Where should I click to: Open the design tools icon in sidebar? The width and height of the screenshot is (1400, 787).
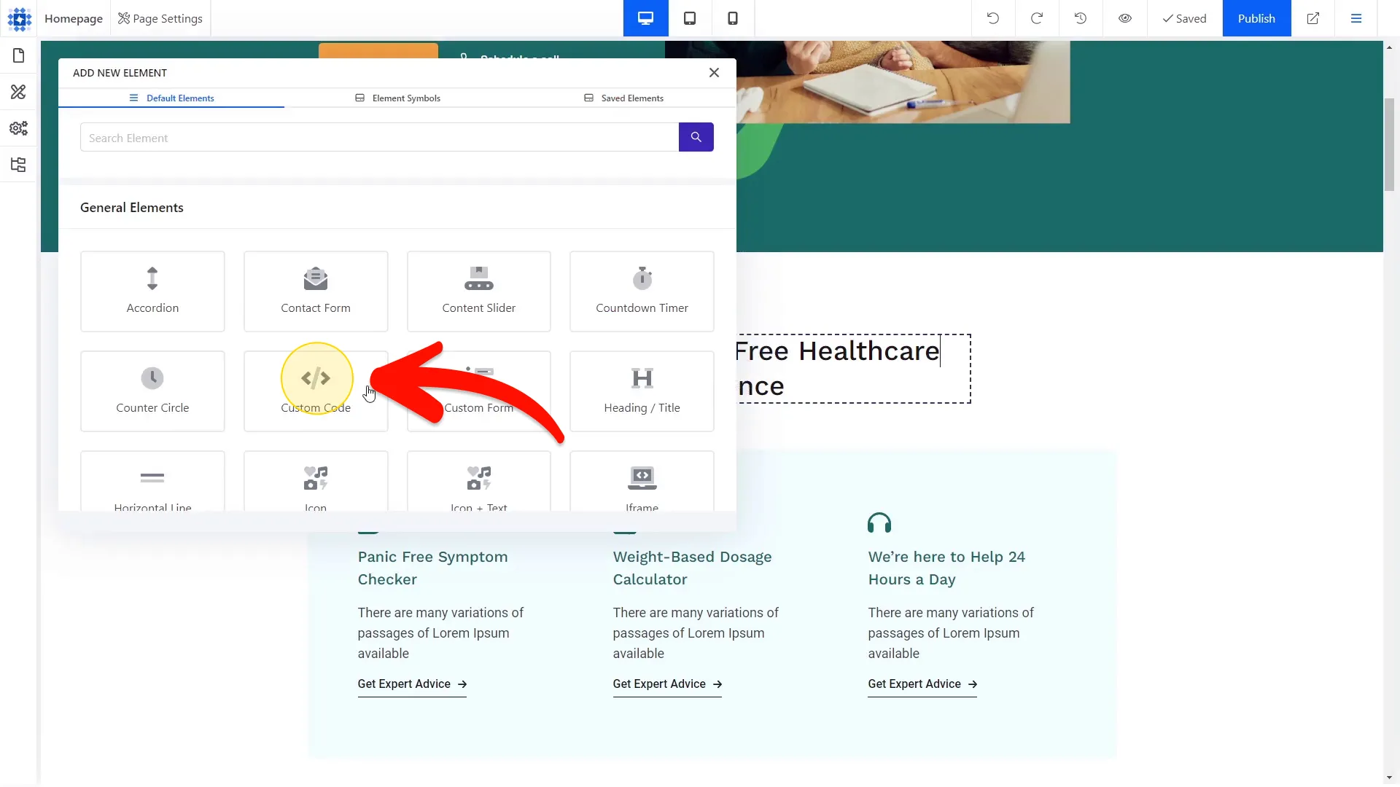(x=18, y=92)
